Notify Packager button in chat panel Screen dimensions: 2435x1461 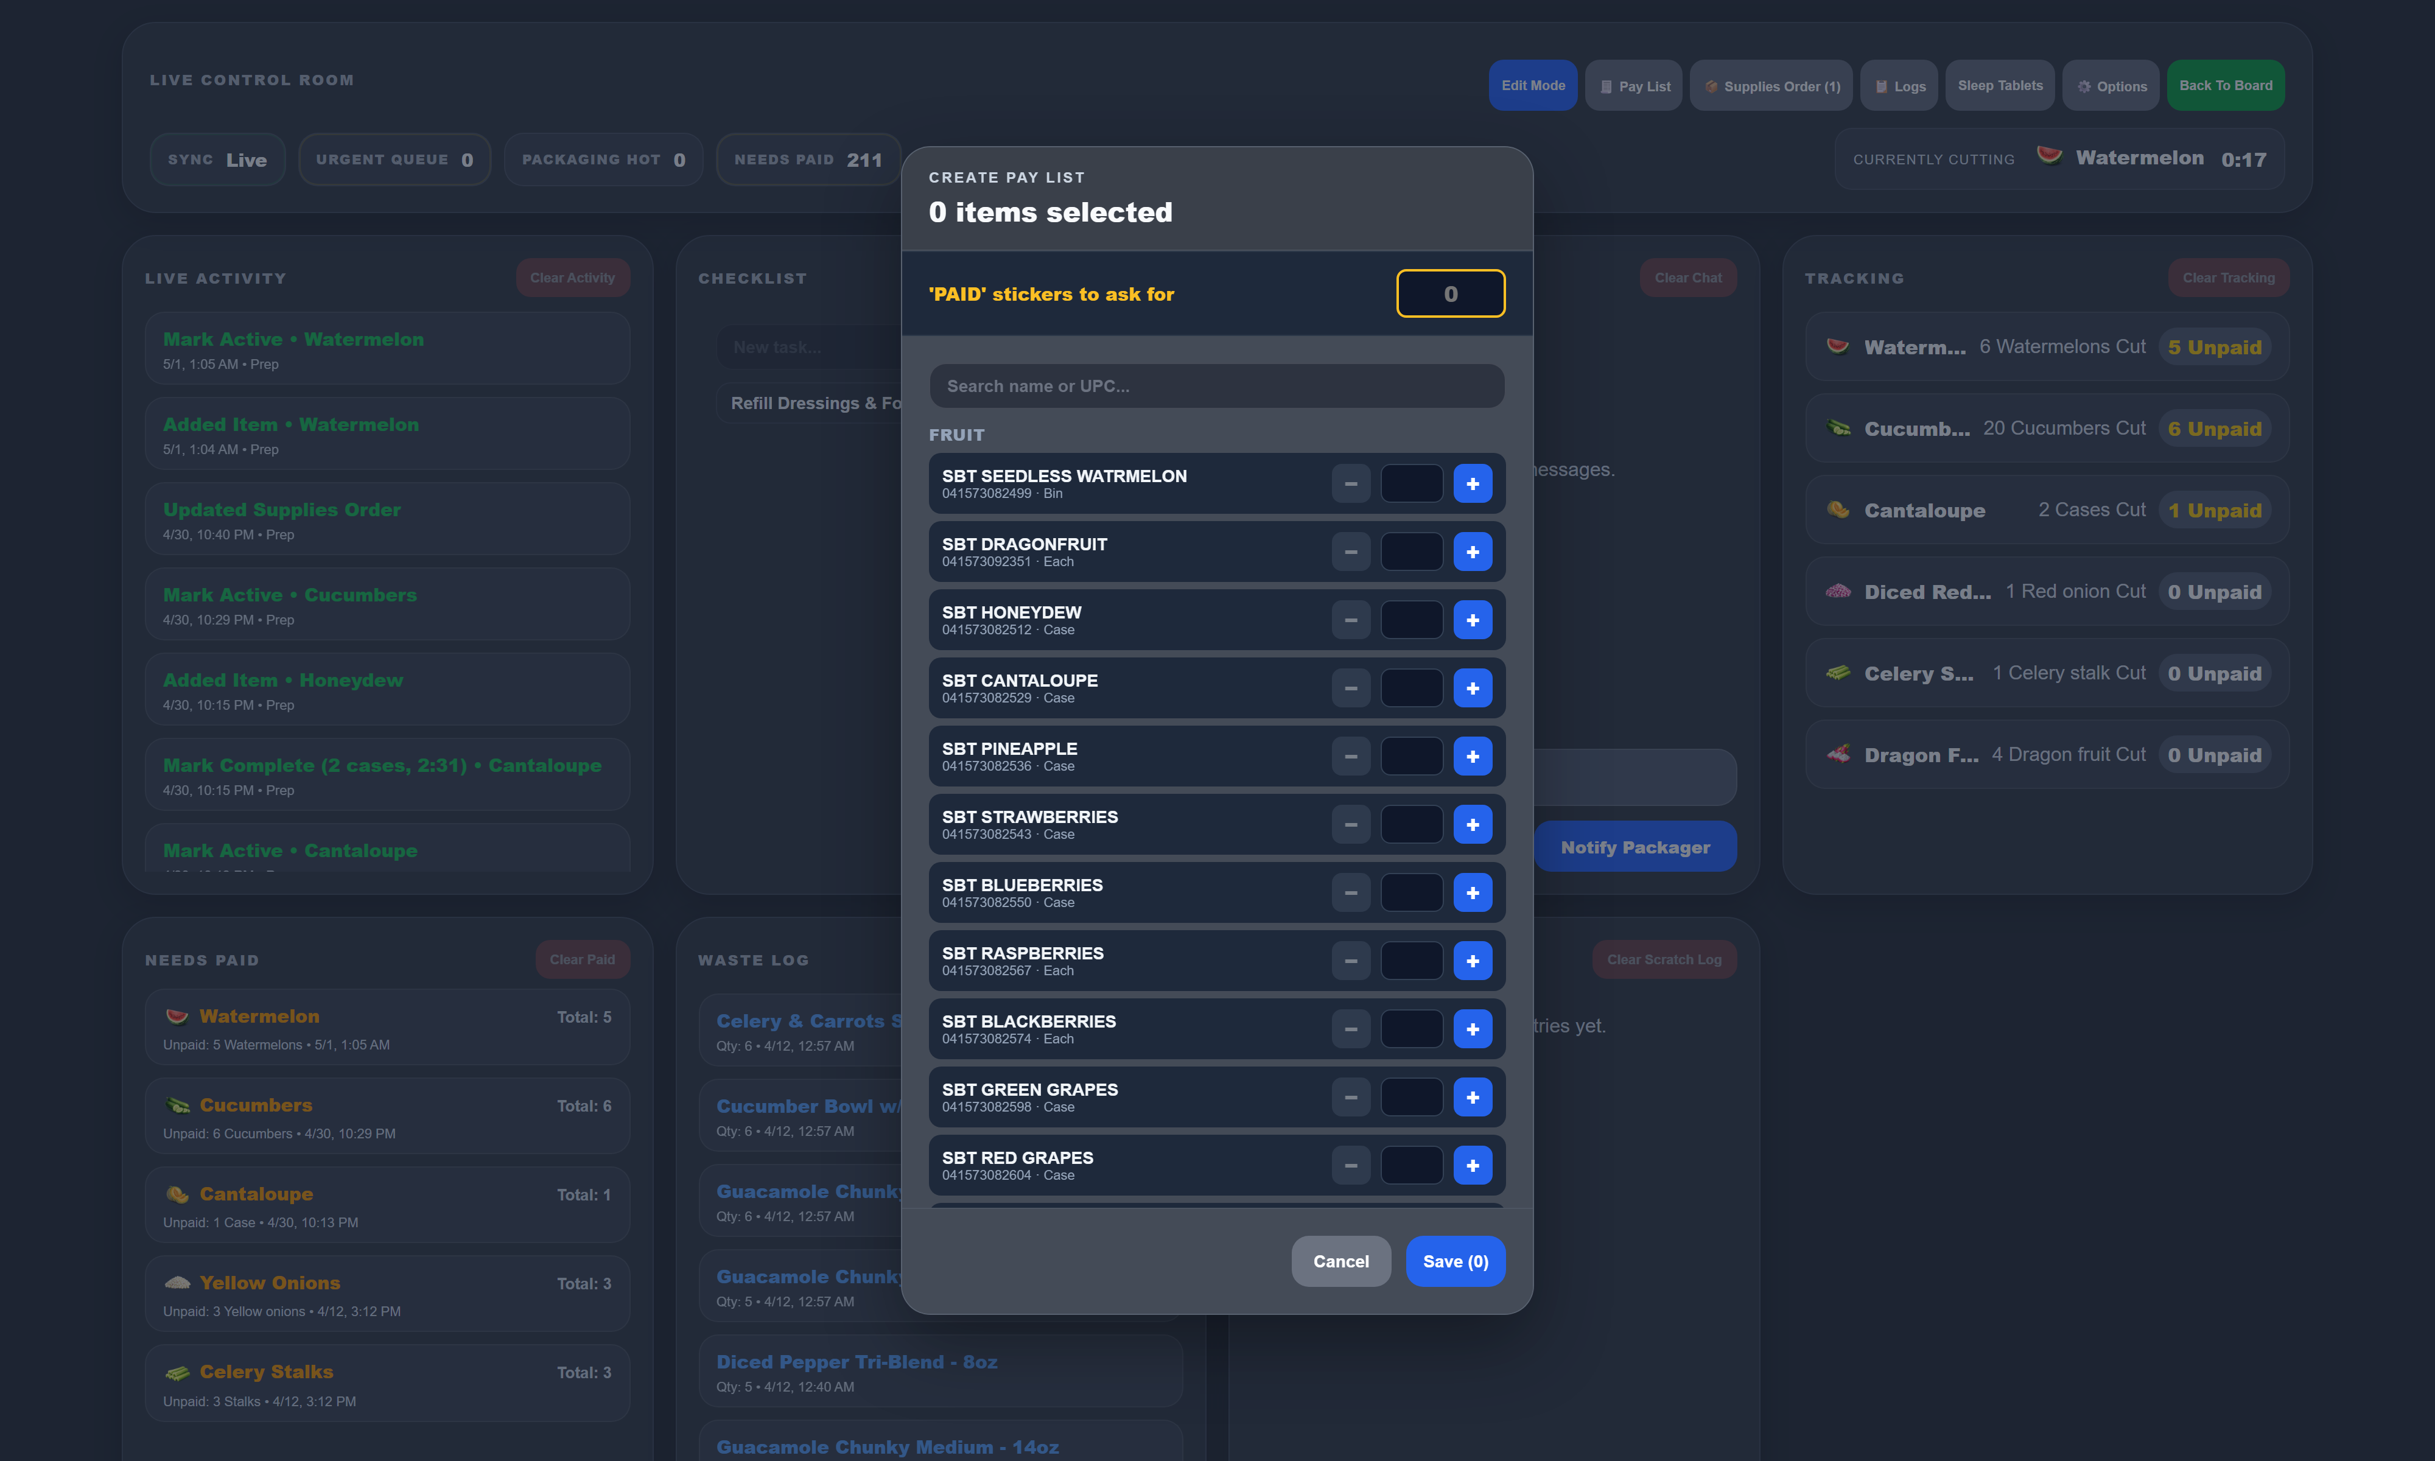click(1635, 847)
